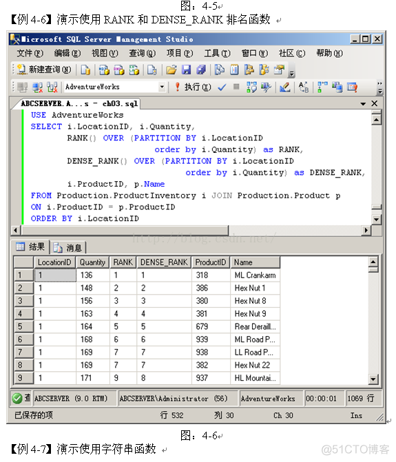This screenshot has height=462, width=396.
Task: Switch to the 消息 (Messages) tab
Action: (x=67, y=248)
